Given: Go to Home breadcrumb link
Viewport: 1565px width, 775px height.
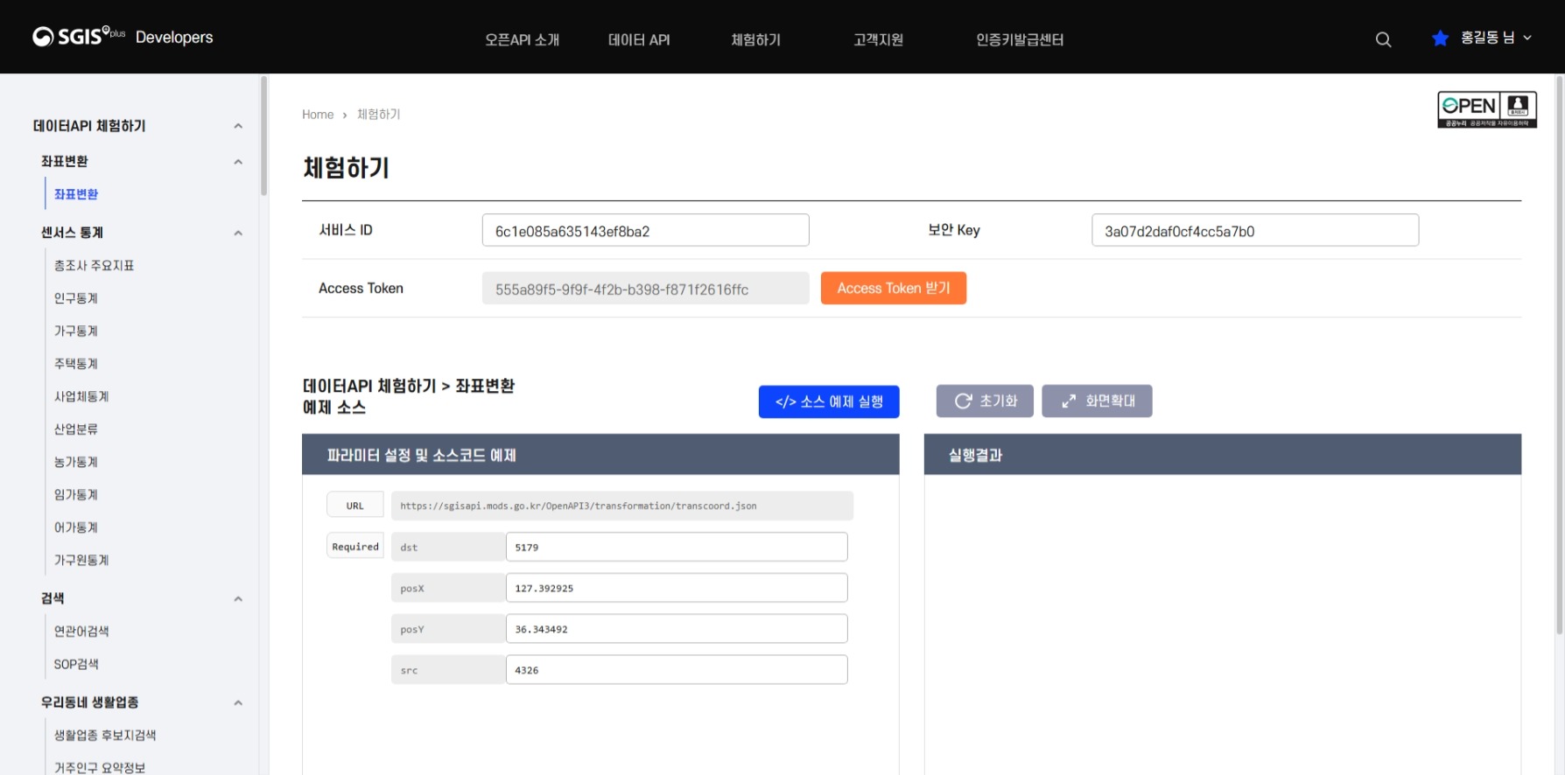Looking at the screenshot, I should [x=318, y=115].
